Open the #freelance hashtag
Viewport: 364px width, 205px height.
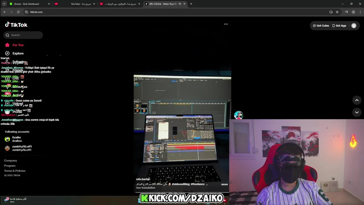(198, 184)
